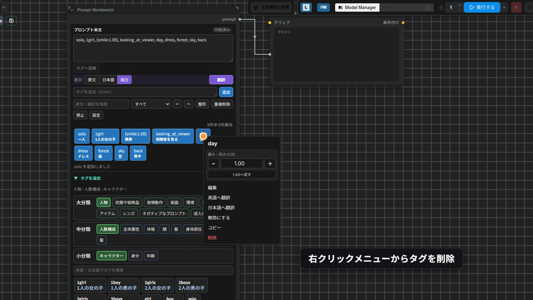This screenshot has height=300, width=533.
Task: Click the 整形 button
Action: tap(202, 104)
